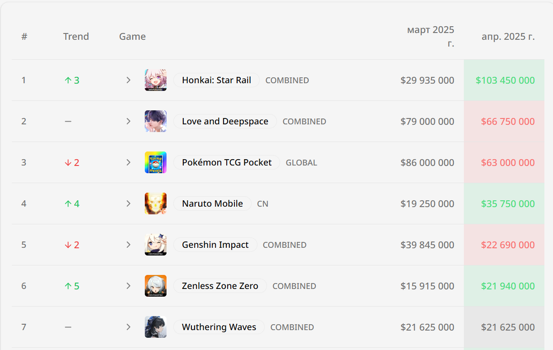Click the Pokémon TCG Pocket game icon
Image resolution: width=553 pixels, height=350 pixels.
[x=156, y=162]
